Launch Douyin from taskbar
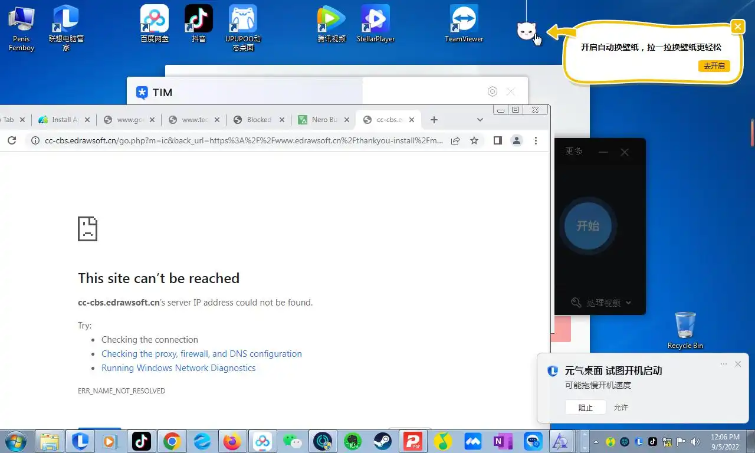755x453 pixels. pyautogui.click(x=141, y=441)
